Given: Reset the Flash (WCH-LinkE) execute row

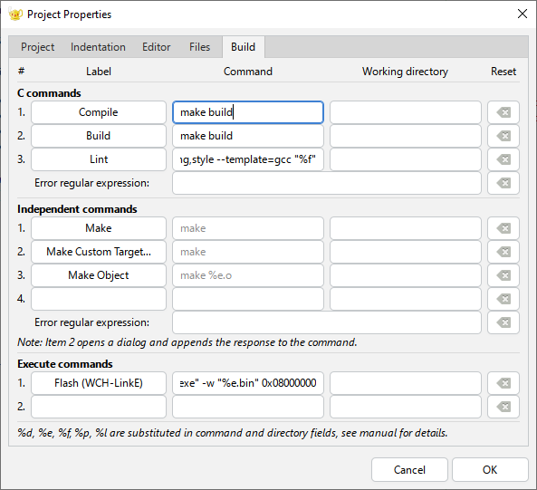Looking at the screenshot, I should click(503, 383).
